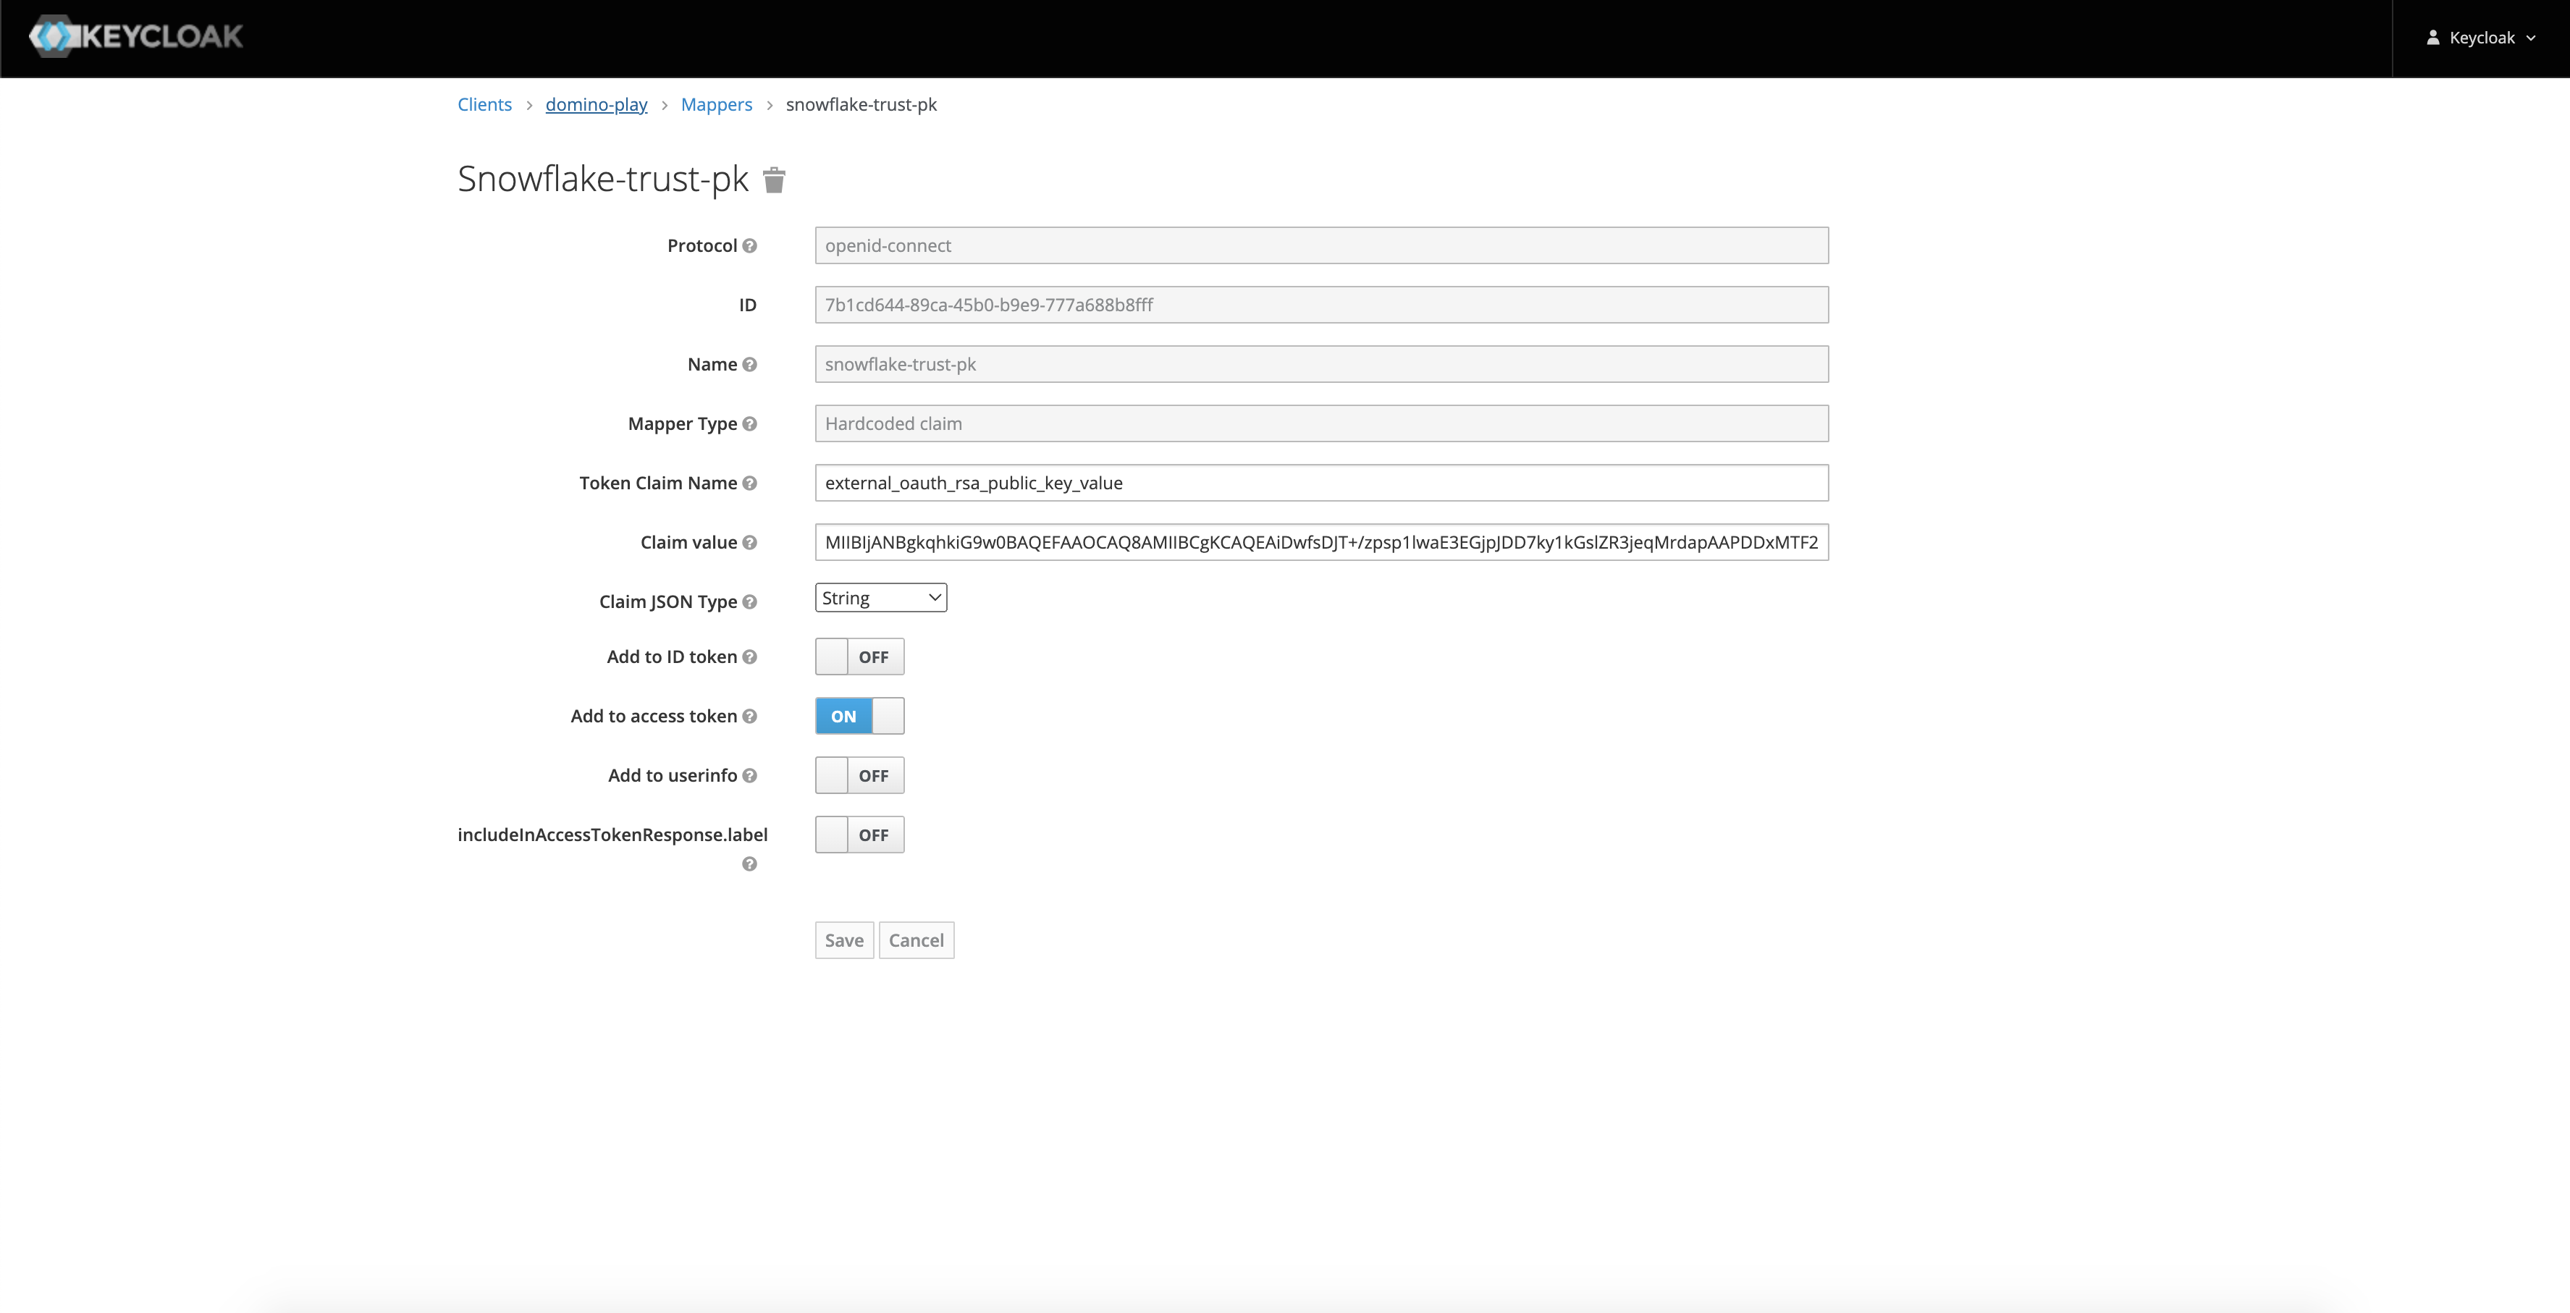2570x1313 pixels.
Task: Show Add to access token help icon
Action: 749,717
